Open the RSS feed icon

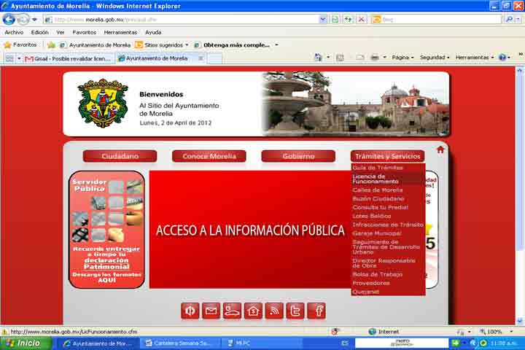click(x=274, y=311)
